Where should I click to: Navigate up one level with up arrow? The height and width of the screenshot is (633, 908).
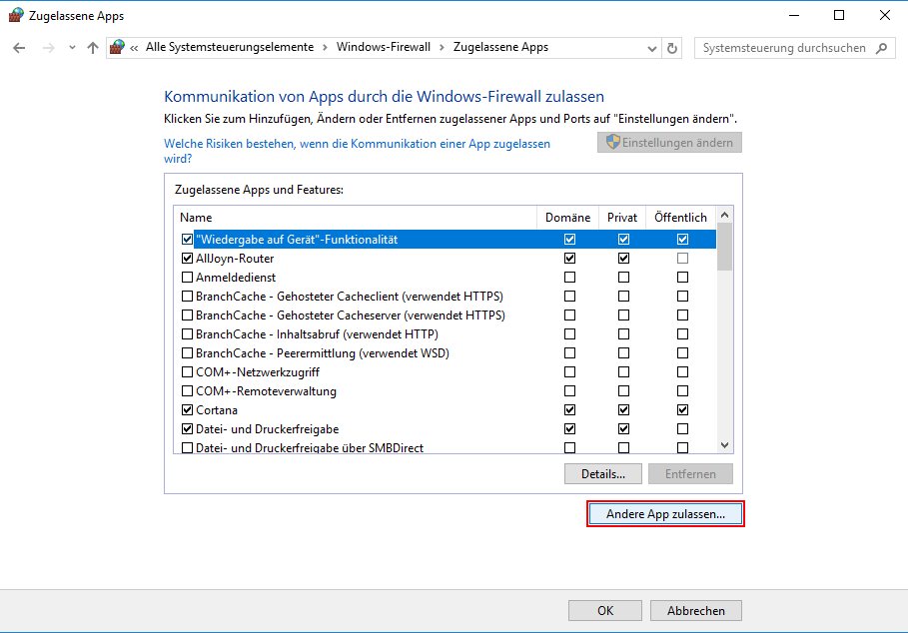[93, 48]
